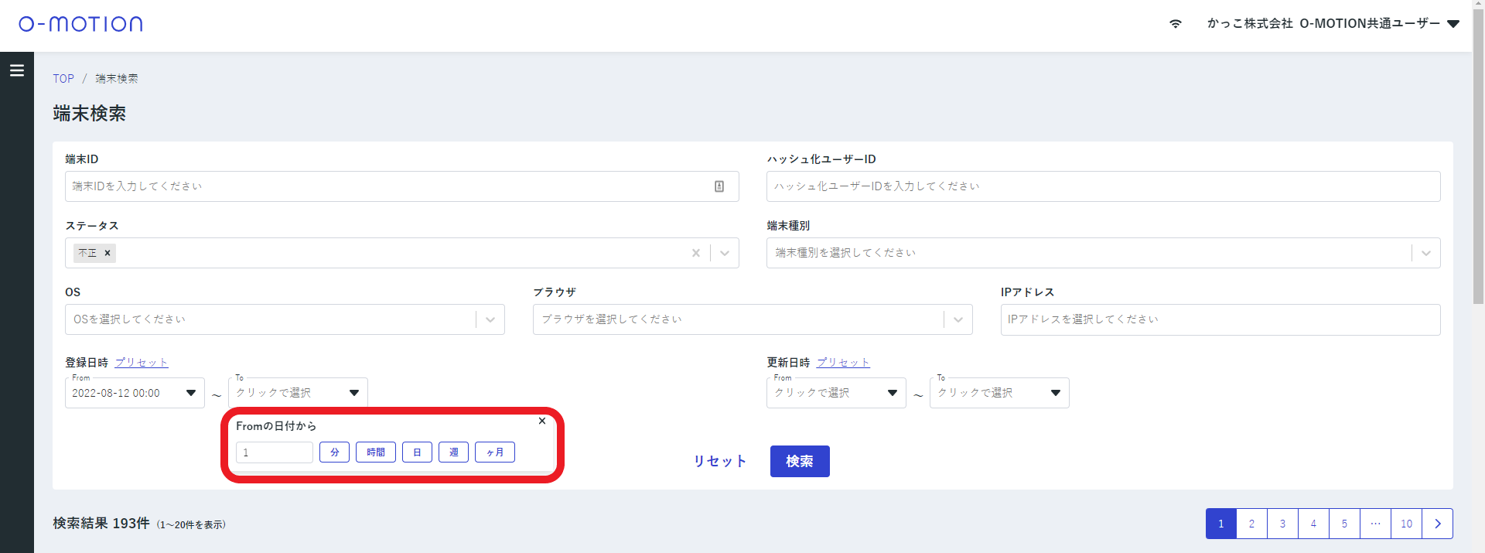Click the wifi connection status icon
The height and width of the screenshot is (553, 1485).
[1176, 24]
